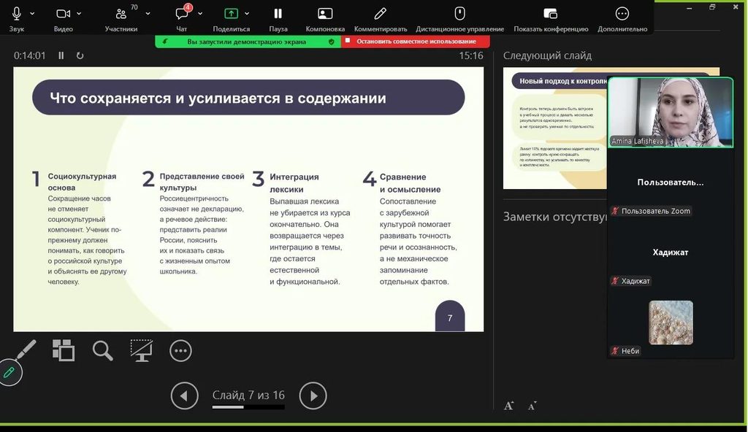Image resolution: width=748 pixels, height=432 pixels.
Task: Black out the slideshow screen
Action: point(141,350)
